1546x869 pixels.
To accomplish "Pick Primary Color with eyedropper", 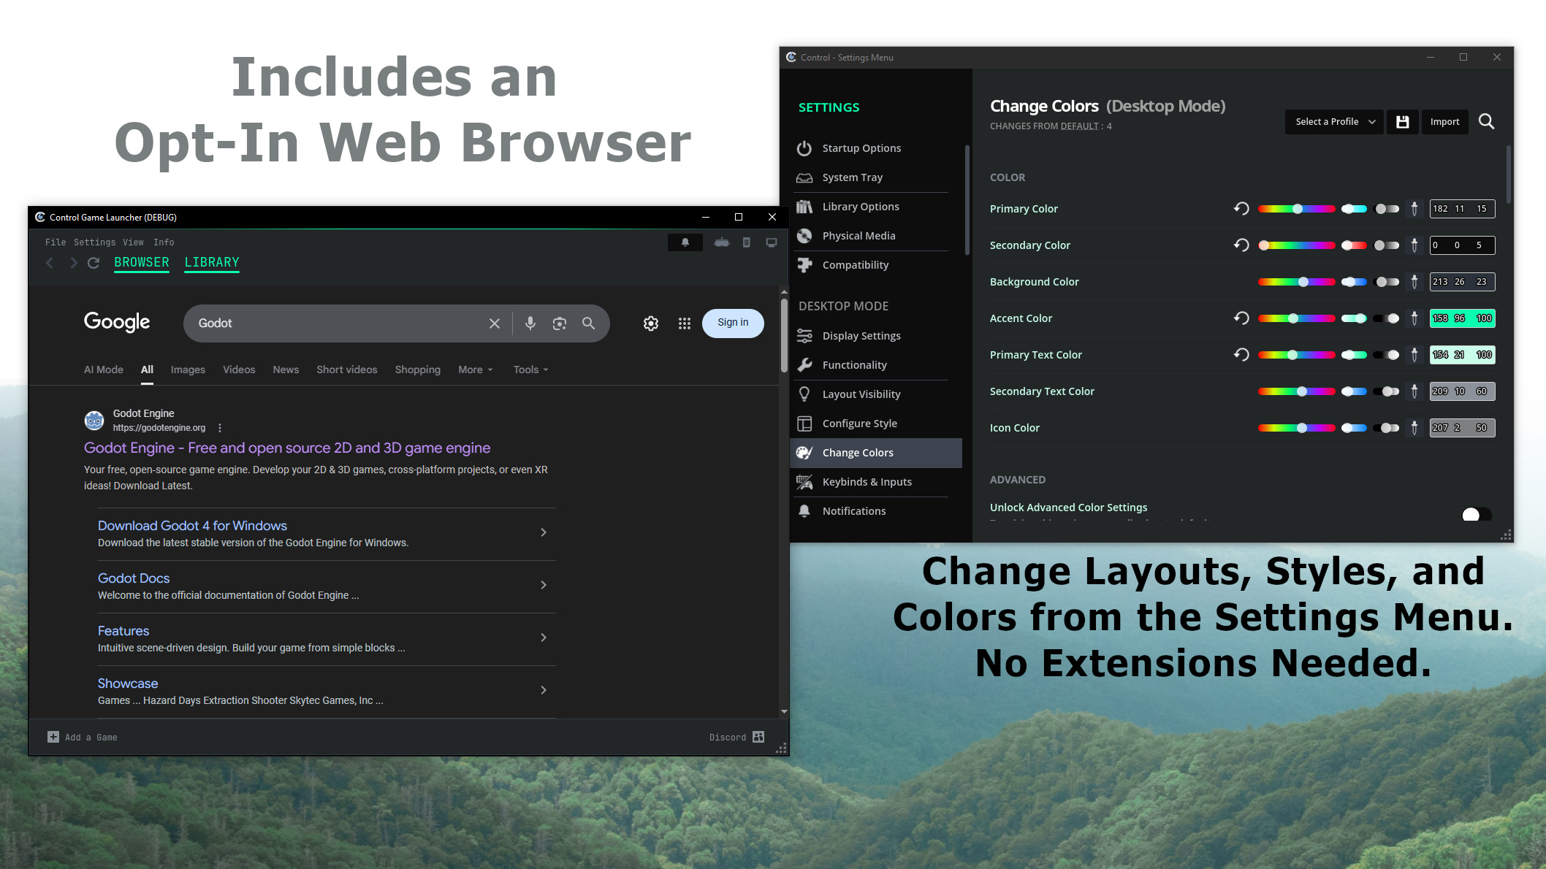I will [1414, 209].
